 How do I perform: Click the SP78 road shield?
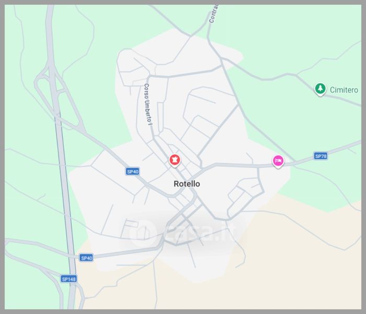pyautogui.click(x=321, y=156)
